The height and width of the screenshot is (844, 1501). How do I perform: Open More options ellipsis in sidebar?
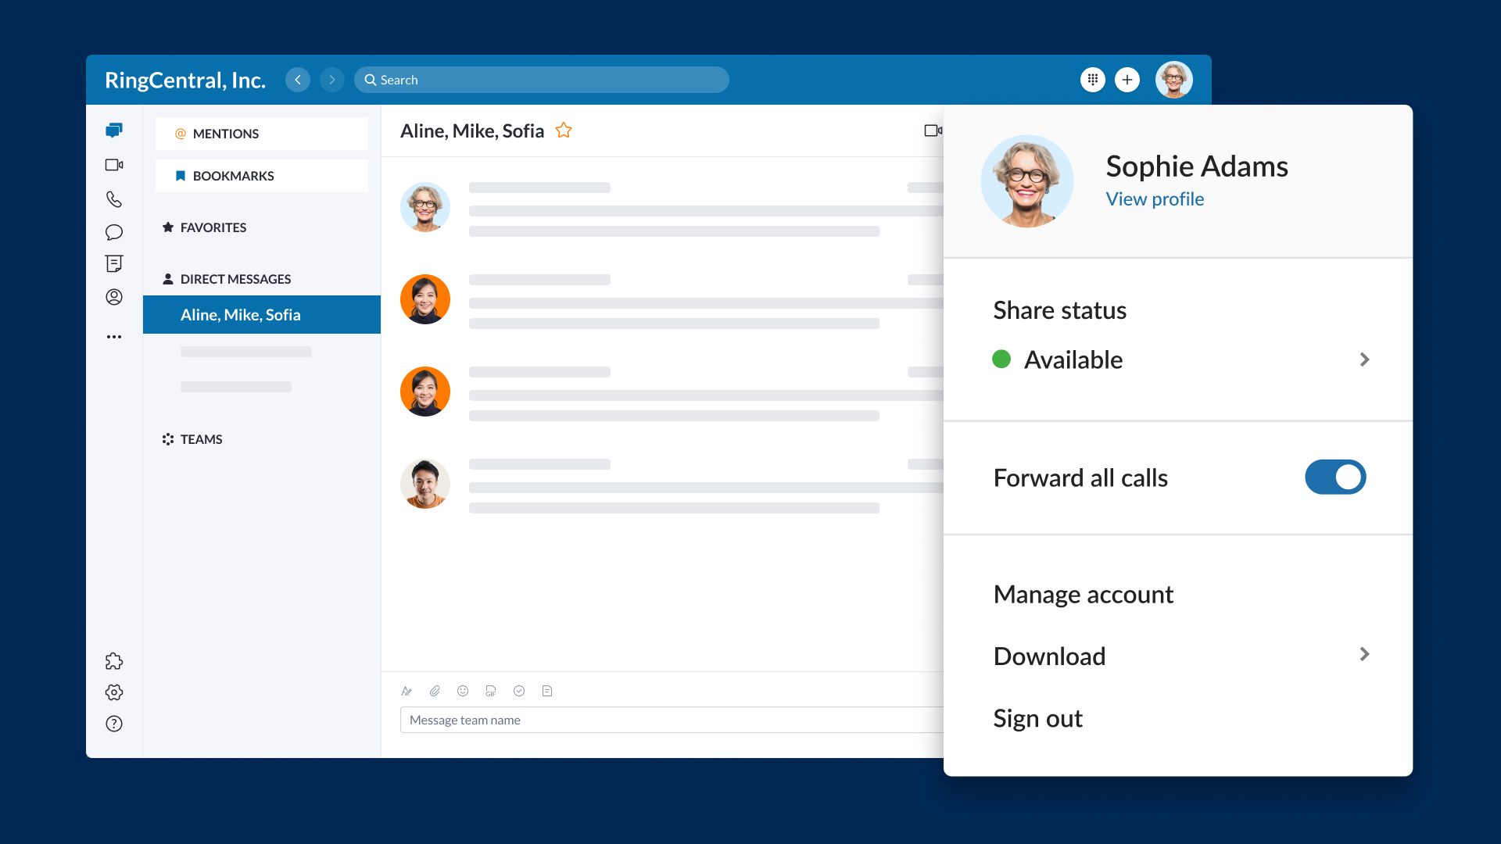(114, 337)
